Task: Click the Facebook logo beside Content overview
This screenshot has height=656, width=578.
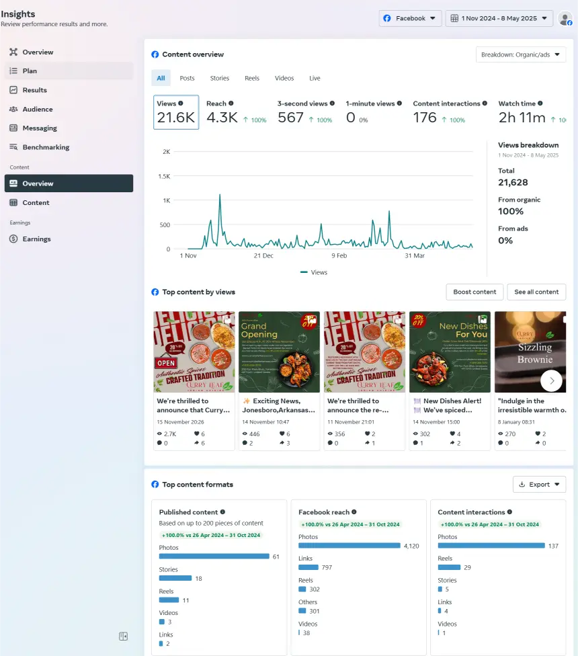Action: 155,54
